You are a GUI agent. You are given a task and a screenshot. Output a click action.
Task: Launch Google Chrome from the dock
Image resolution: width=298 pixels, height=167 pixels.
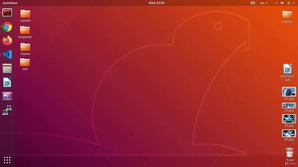pyautogui.click(x=7, y=27)
